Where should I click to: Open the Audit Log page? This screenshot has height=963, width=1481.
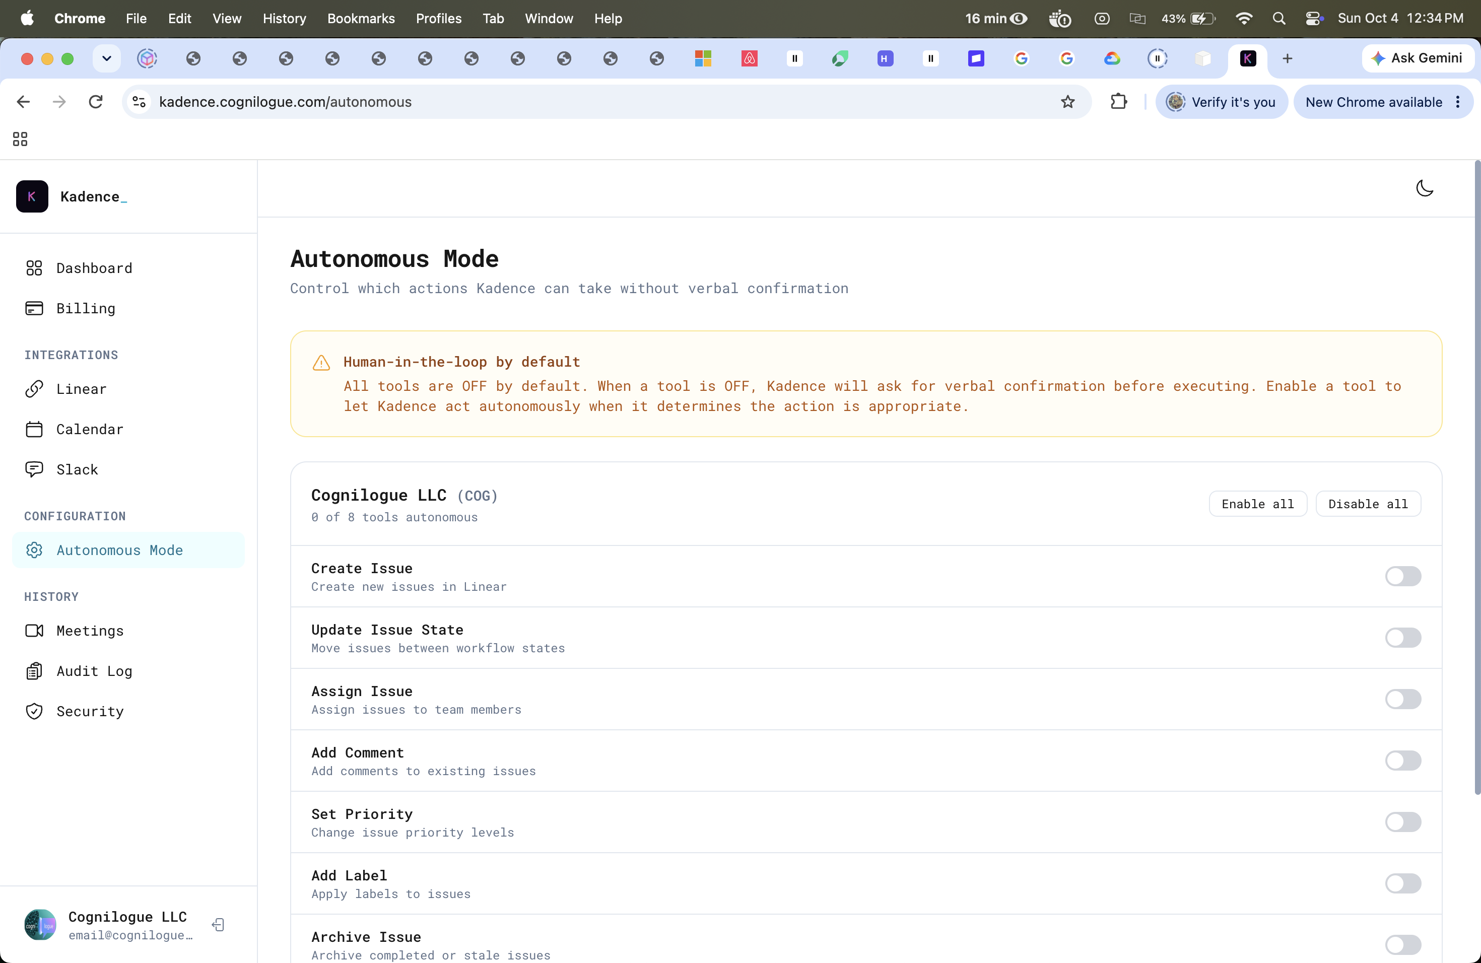(128, 671)
